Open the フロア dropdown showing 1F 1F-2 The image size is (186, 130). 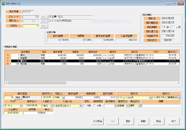pyautogui.click(x=21, y=105)
